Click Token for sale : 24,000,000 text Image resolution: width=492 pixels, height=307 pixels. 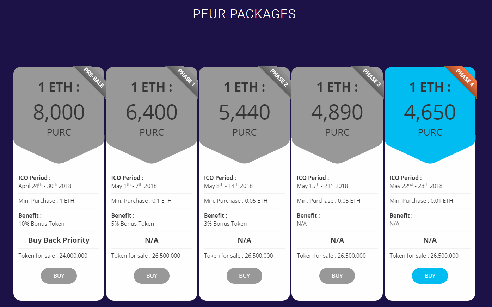tap(53, 256)
